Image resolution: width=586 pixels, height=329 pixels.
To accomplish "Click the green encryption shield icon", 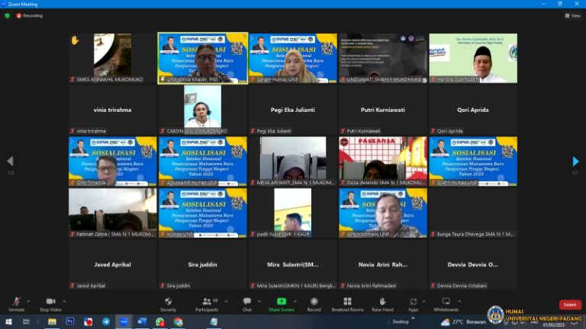I will click(7, 16).
